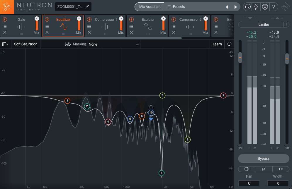Click the Width value field 0
The height and width of the screenshot is (189, 292).
click(278, 183)
